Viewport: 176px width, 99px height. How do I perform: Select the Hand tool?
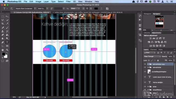pyautogui.click(x=2, y=50)
